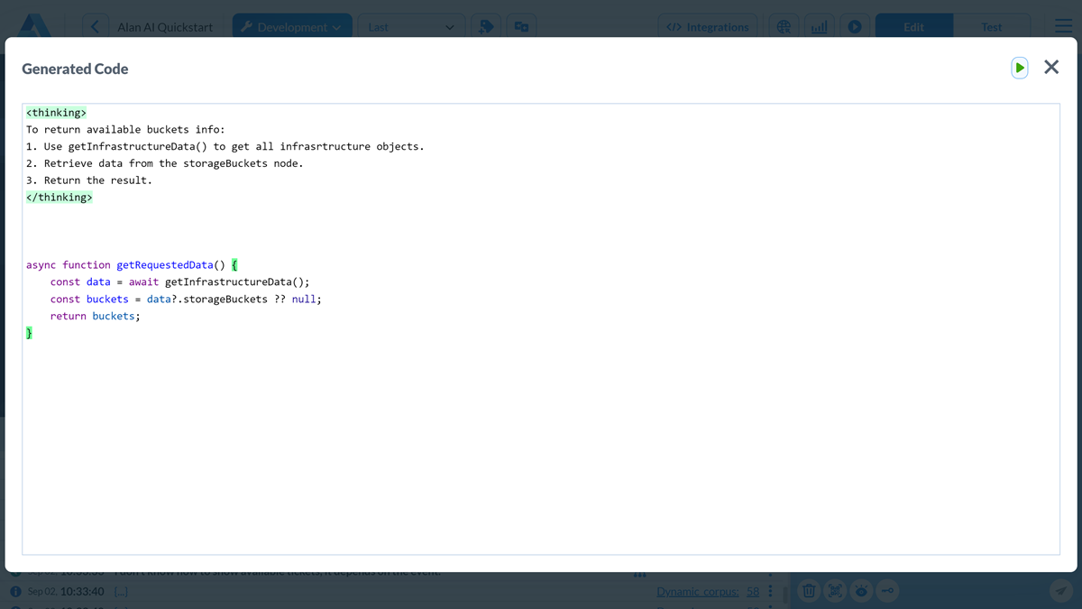The width and height of the screenshot is (1082, 609).
Task: Open the three-dot menu beside Dynamic corpus
Action: pyautogui.click(x=770, y=591)
